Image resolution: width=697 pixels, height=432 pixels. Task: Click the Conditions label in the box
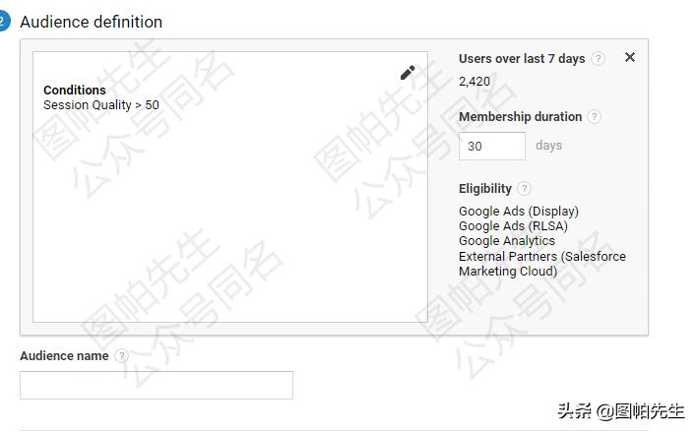[x=75, y=91]
